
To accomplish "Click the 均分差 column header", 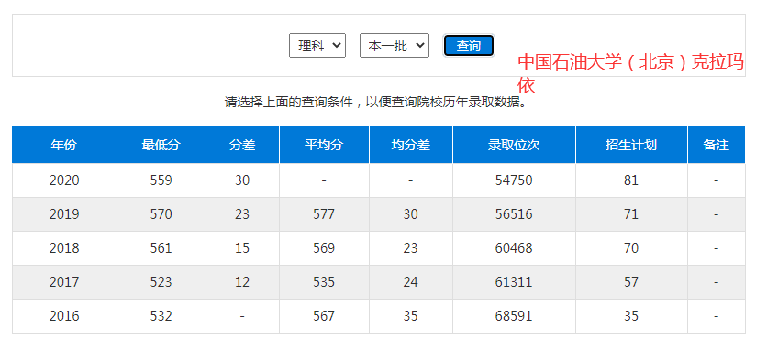I will tap(411, 145).
